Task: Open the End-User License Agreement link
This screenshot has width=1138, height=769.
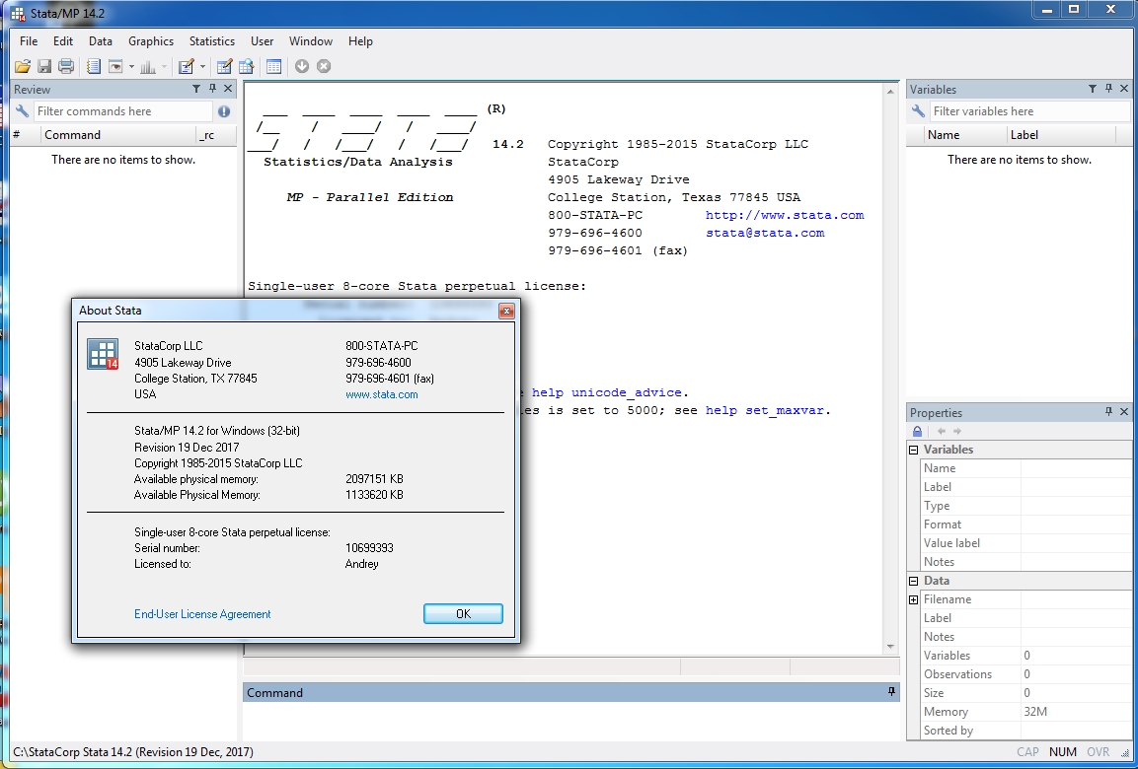Action: (202, 614)
